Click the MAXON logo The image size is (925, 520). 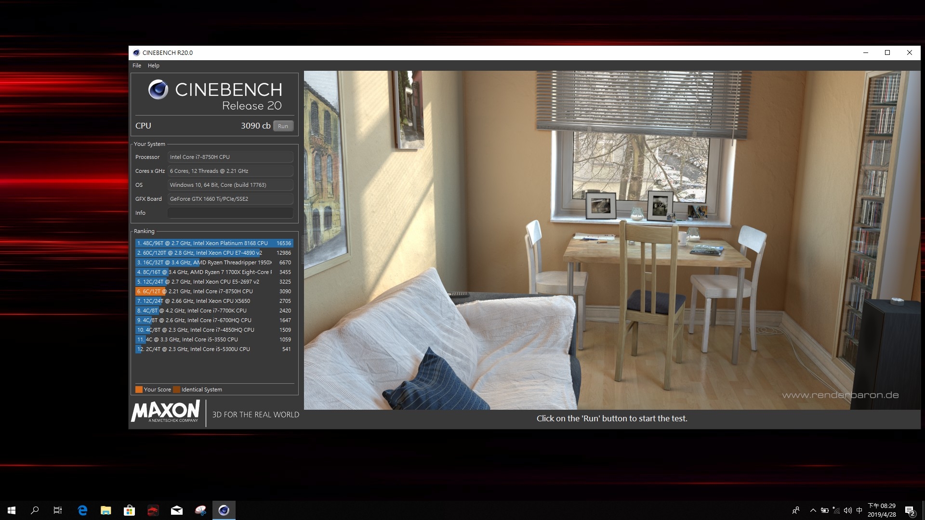165,412
